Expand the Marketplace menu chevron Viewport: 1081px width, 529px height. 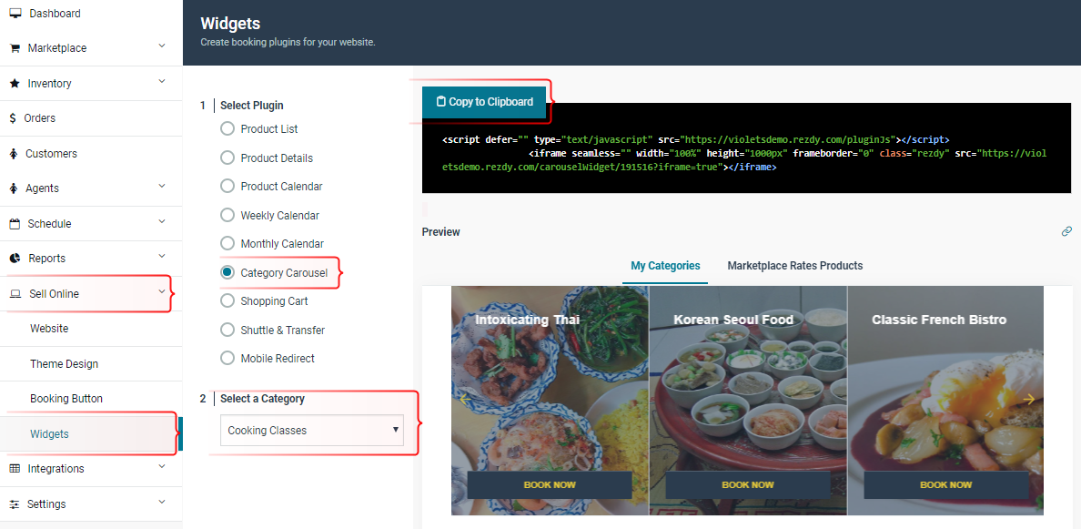coord(162,46)
